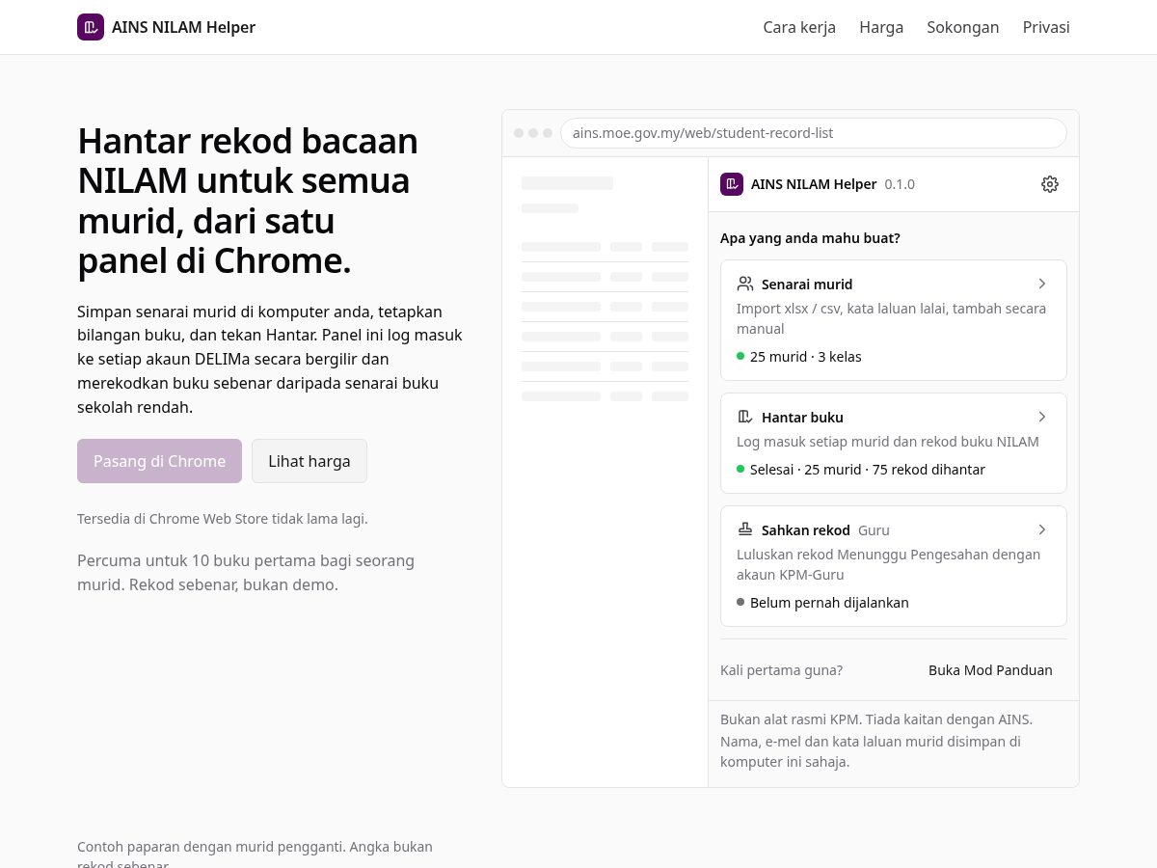Select the Hantar buku card title
The width and height of the screenshot is (1157, 868).
(802, 418)
